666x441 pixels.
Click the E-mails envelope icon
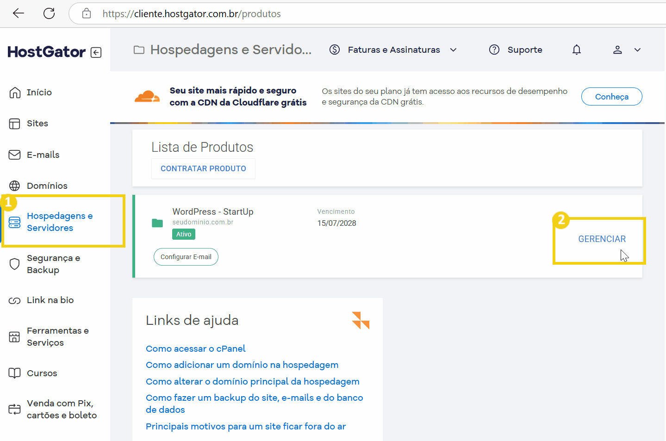(x=15, y=155)
